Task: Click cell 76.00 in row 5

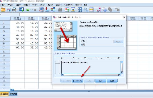Action: (32, 39)
